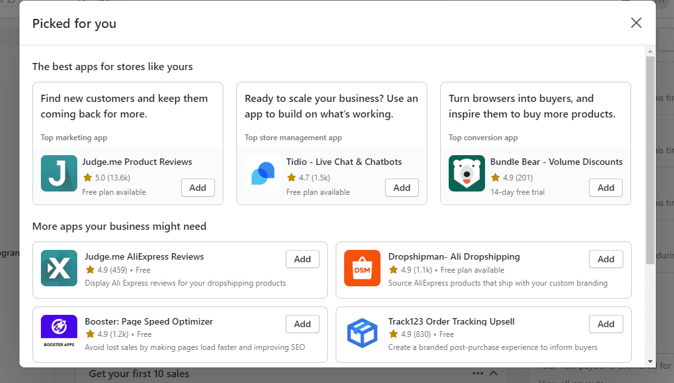Click star rating of Judge.me AliExpress Reviews

tap(106, 270)
